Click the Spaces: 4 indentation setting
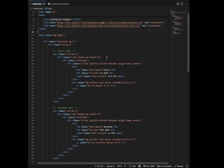 (x=110, y=166)
